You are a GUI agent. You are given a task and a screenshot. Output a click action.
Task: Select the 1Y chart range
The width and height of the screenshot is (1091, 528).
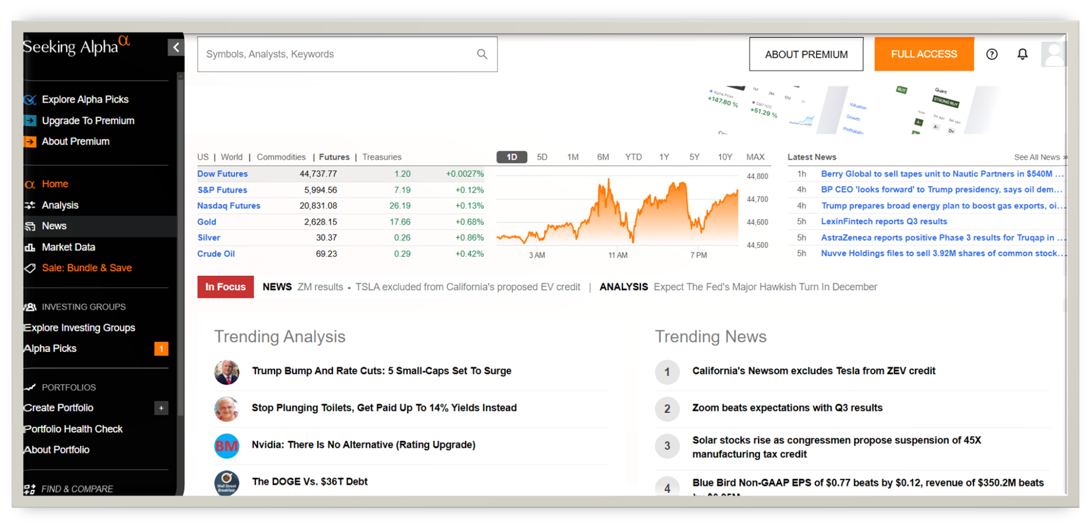(x=664, y=157)
